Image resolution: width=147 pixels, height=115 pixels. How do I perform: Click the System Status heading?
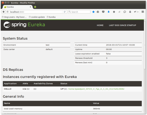(15, 39)
